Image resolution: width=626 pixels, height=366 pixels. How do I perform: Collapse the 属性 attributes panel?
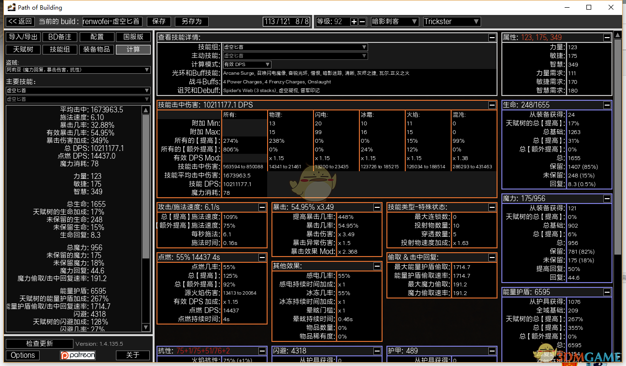pyautogui.click(x=607, y=38)
